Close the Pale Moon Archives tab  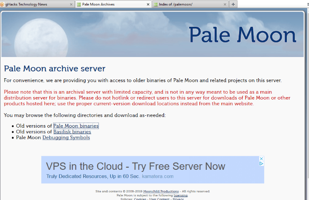[148, 4]
